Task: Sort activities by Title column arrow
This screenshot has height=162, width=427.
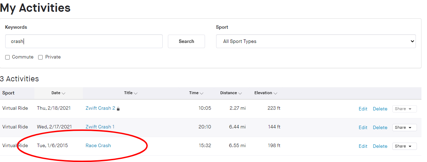Action: click(136, 93)
